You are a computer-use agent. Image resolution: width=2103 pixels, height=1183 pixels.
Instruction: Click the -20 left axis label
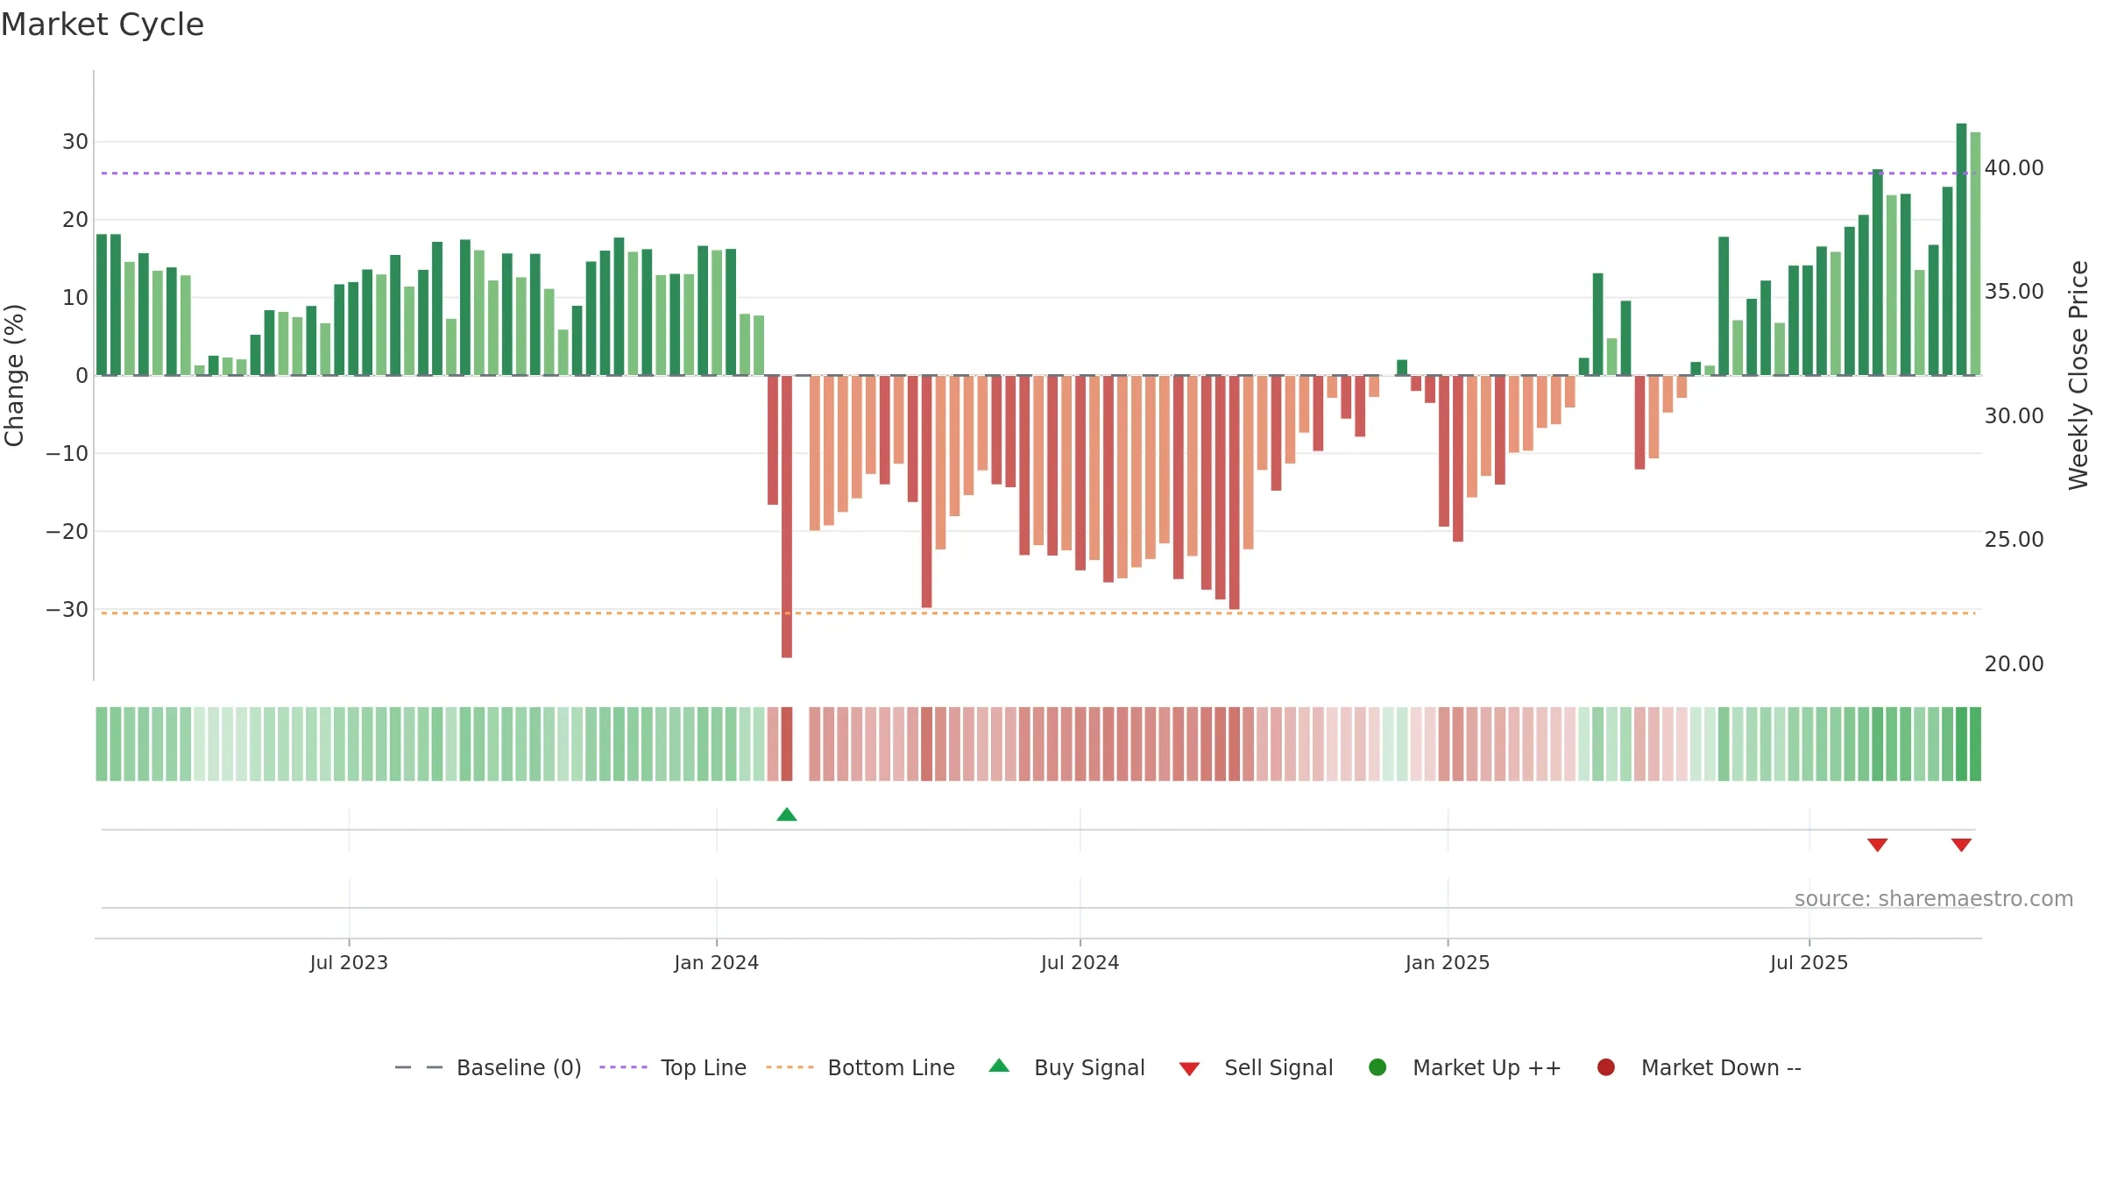tap(67, 532)
